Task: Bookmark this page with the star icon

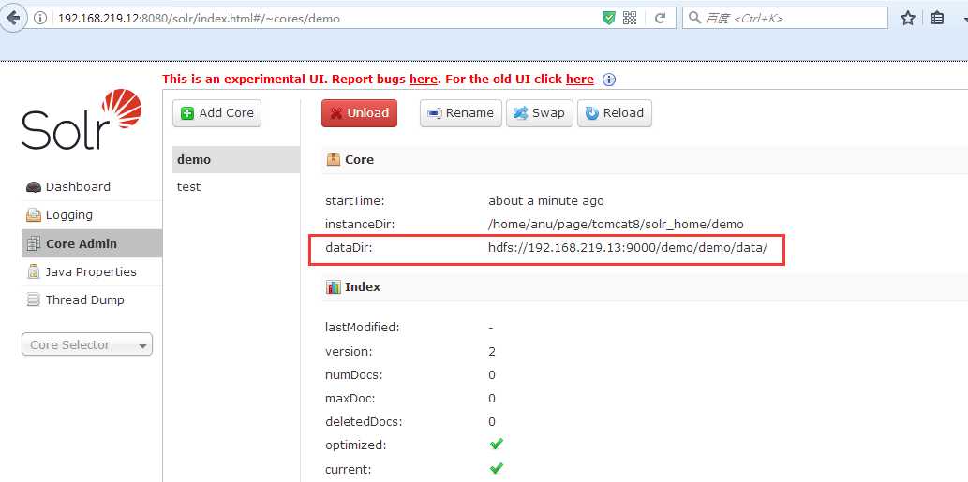Action: coord(907,18)
